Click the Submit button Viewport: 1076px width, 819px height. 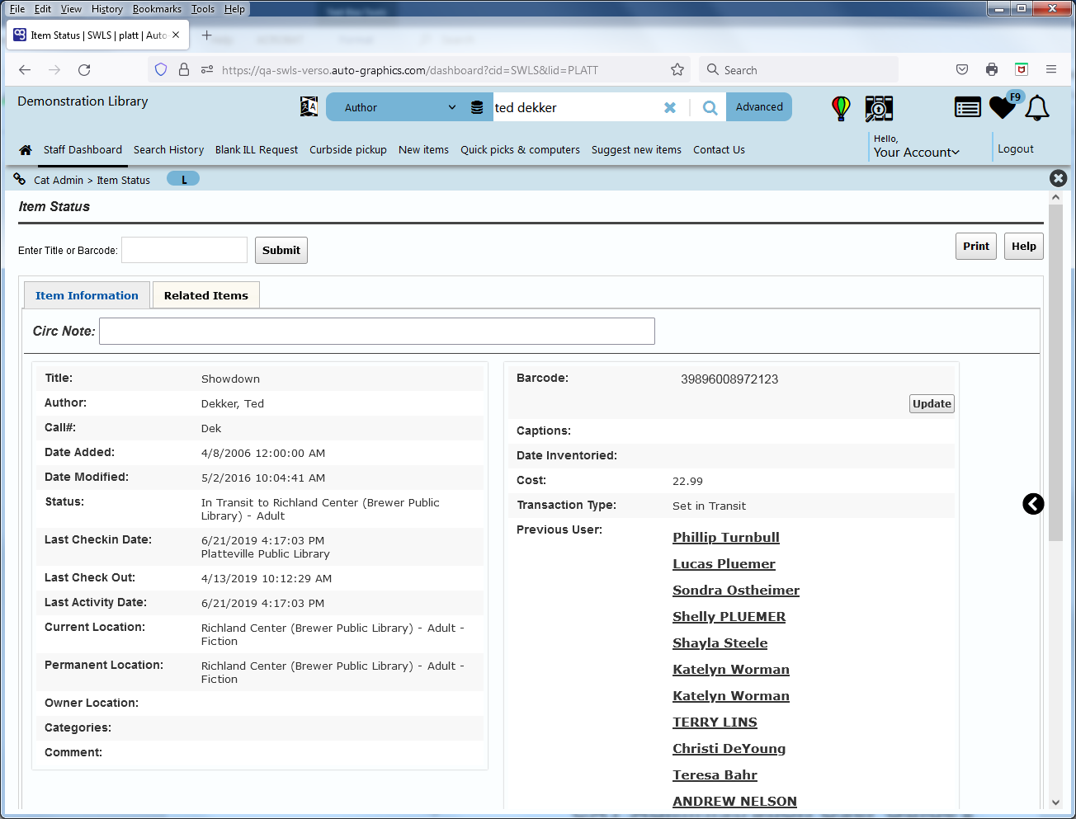click(x=281, y=251)
